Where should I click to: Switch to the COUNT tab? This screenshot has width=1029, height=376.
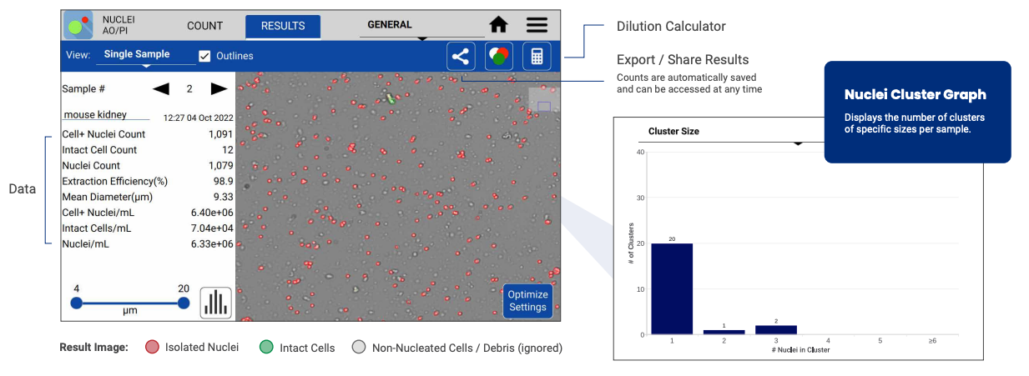point(204,26)
